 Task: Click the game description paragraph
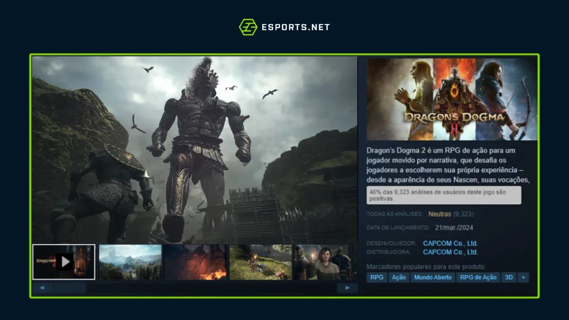coord(448,165)
